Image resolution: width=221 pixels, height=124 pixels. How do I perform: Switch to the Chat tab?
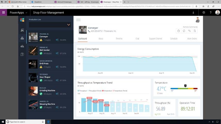[137, 39]
